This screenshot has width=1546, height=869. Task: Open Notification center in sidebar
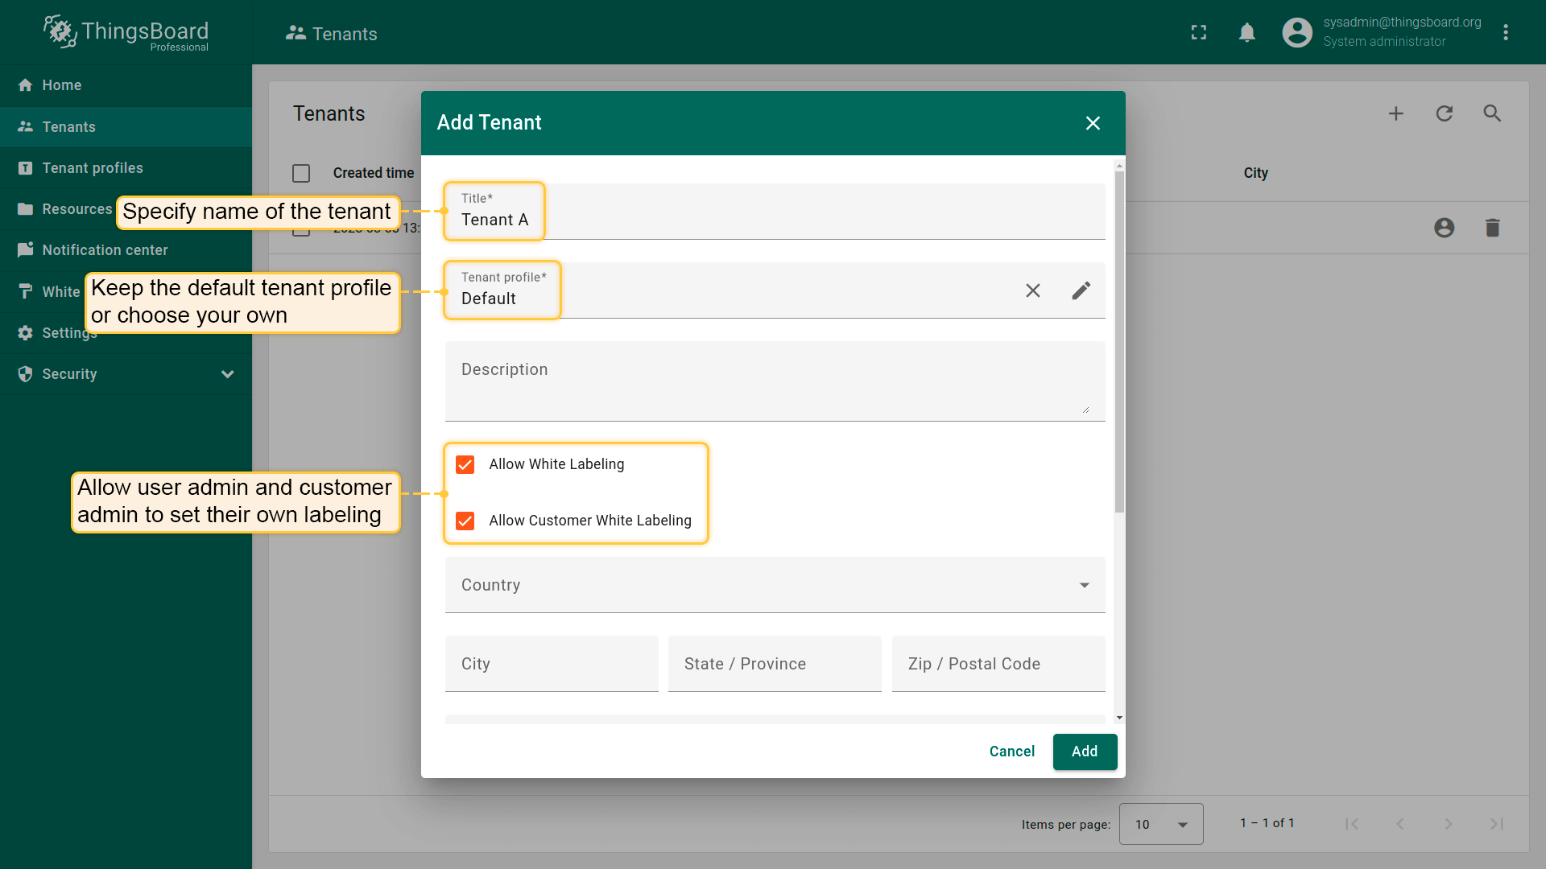(105, 250)
